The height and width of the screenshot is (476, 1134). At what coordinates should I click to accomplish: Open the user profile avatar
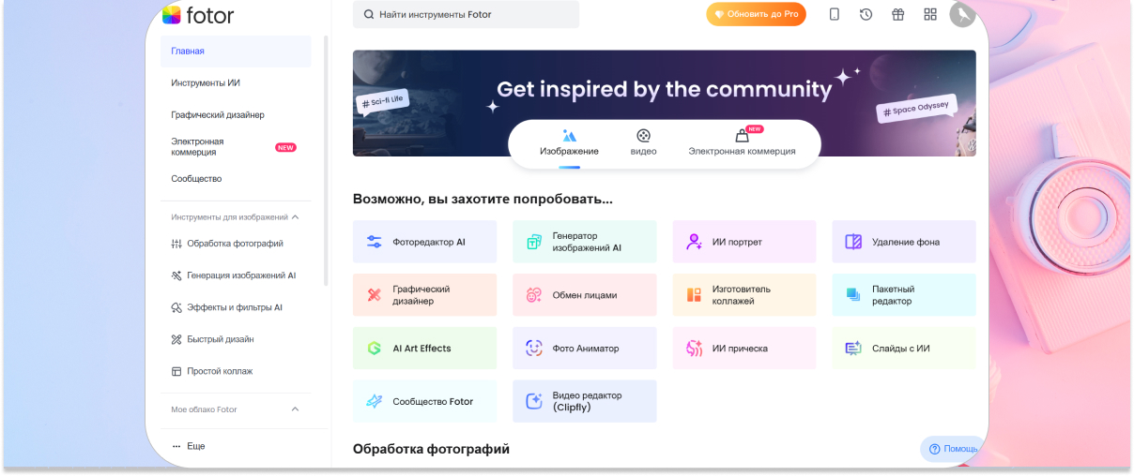click(x=962, y=14)
